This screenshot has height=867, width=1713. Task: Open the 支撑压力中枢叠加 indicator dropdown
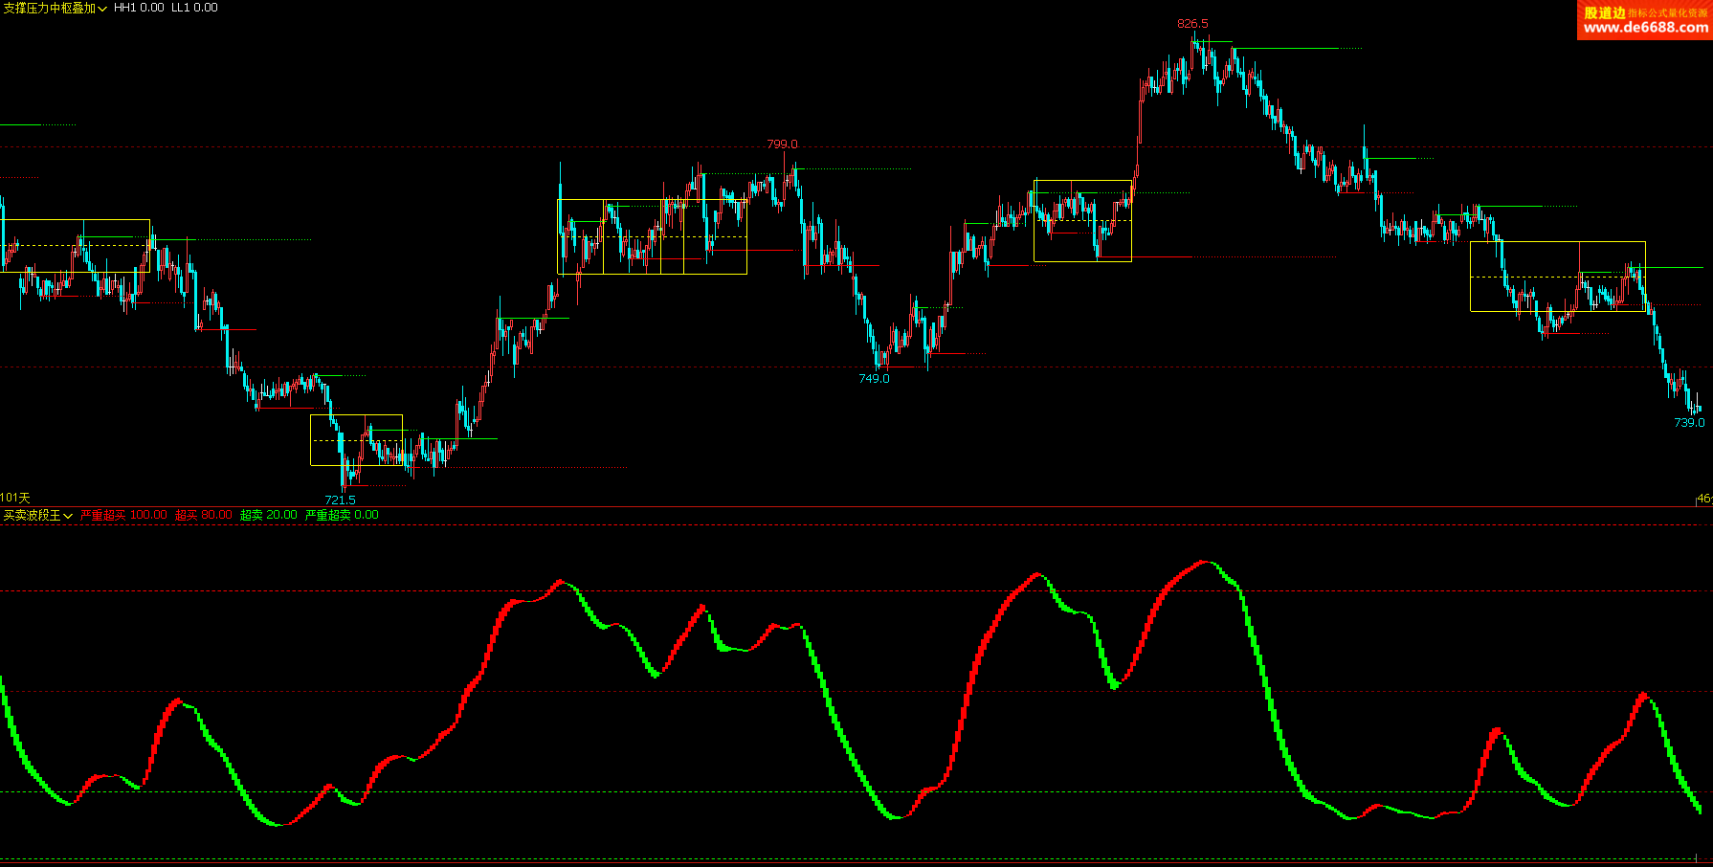(x=55, y=8)
